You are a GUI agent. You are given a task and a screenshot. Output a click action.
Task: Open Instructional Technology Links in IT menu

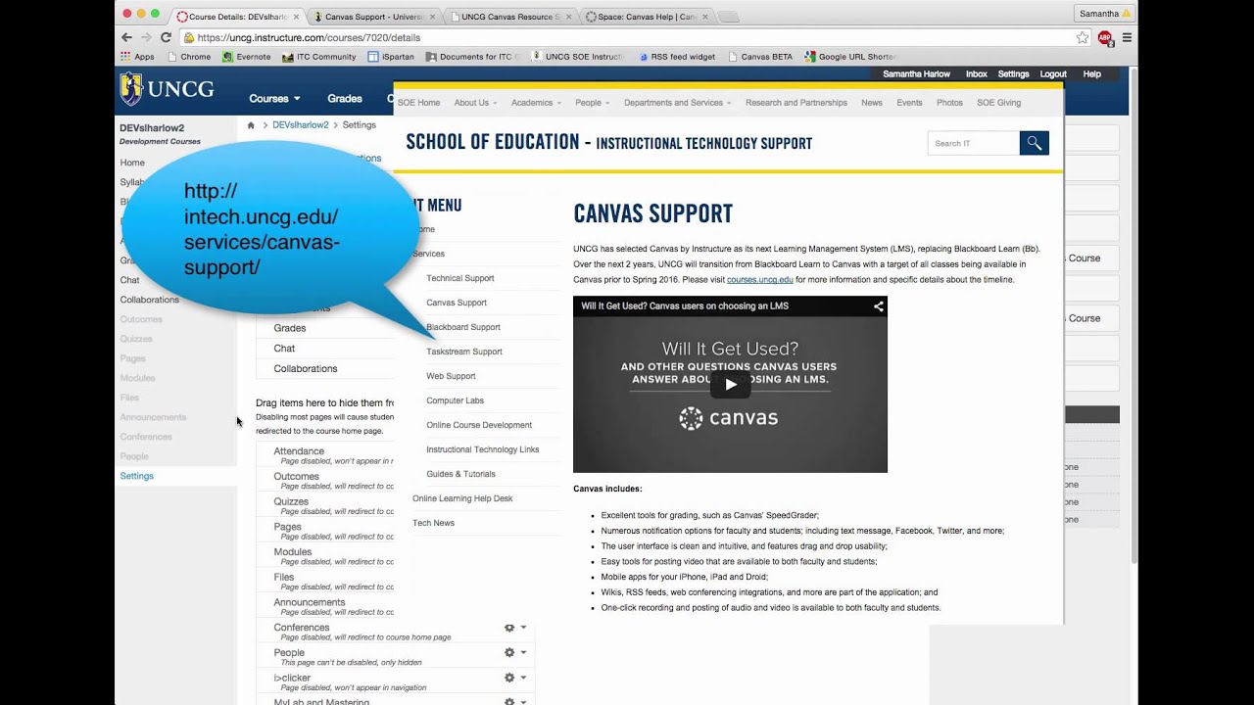(482, 449)
